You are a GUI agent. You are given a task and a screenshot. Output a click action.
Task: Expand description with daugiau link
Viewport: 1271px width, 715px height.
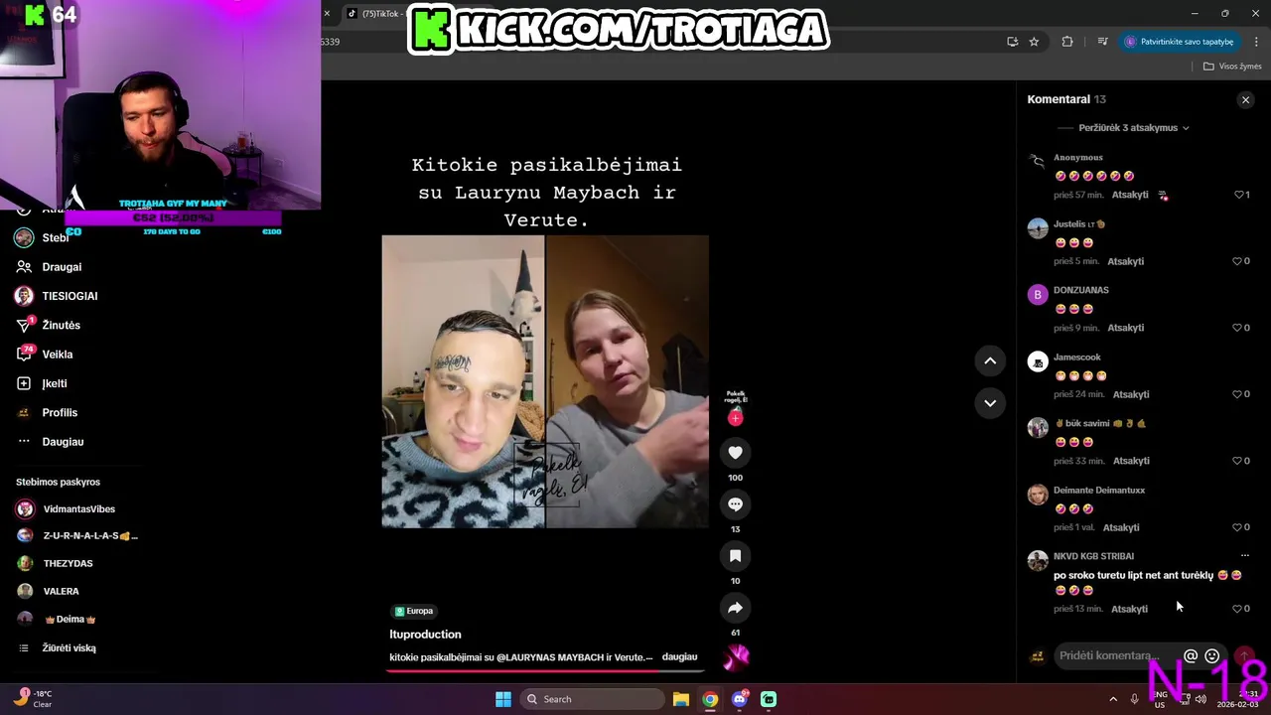click(679, 657)
